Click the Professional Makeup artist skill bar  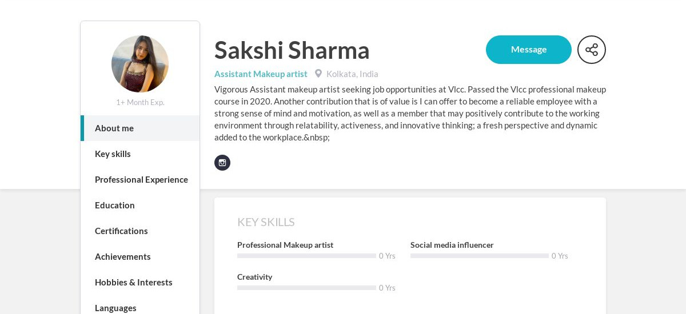pos(306,256)
